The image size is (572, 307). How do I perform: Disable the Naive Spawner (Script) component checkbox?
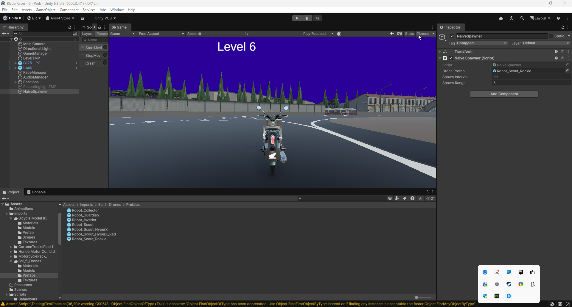(x=451, y=58)
